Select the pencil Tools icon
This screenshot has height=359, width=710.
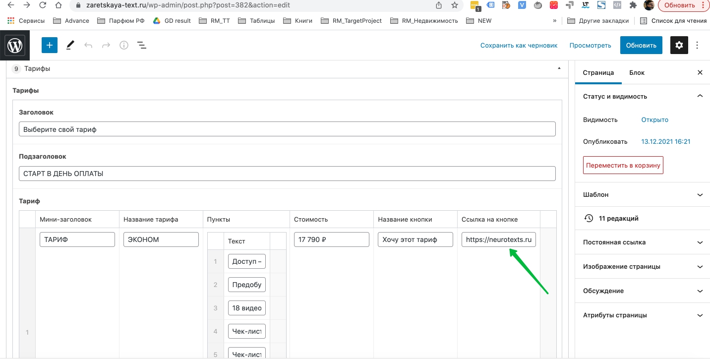pos(70,45)
